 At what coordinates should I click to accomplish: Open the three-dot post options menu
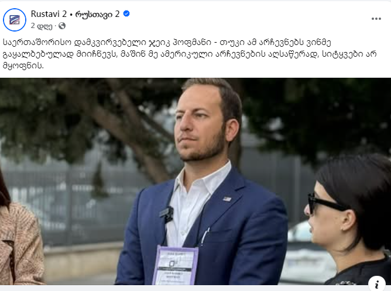tap(376, 19)
